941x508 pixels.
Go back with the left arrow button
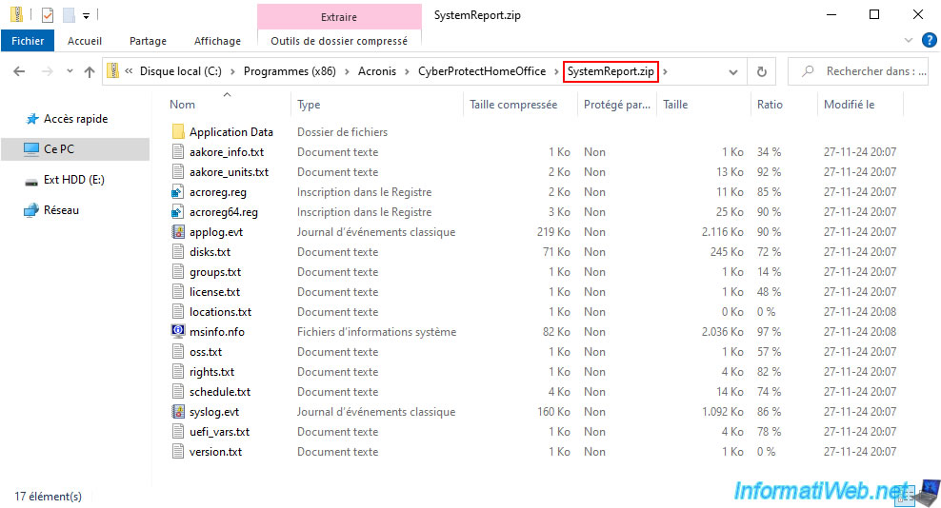(19, 71)
